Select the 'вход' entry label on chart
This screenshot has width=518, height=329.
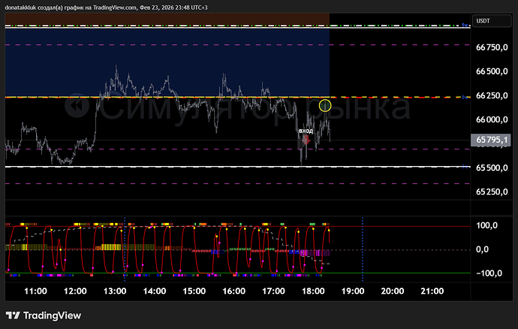[306, 131]
